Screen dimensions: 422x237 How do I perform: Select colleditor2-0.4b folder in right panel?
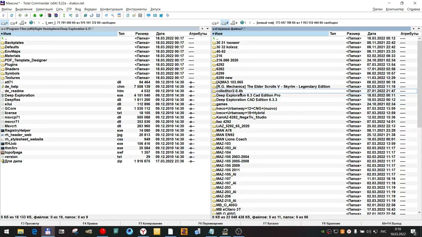coord(229,91)
